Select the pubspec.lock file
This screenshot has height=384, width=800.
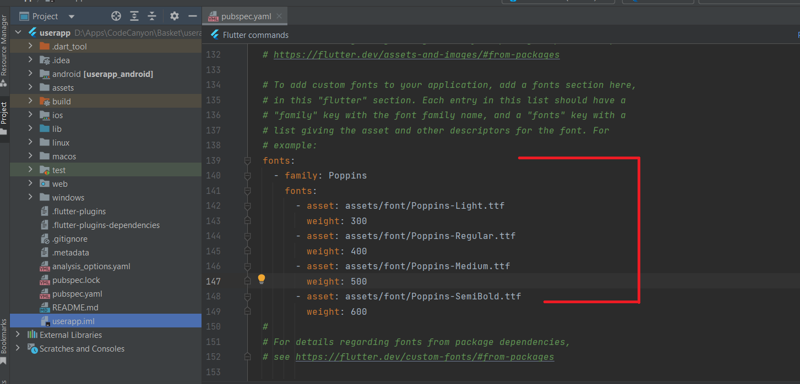76,280
